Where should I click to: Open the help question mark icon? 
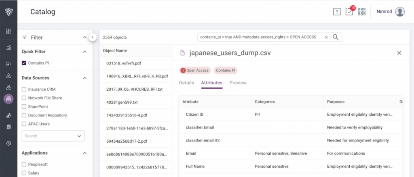[337, 12]
